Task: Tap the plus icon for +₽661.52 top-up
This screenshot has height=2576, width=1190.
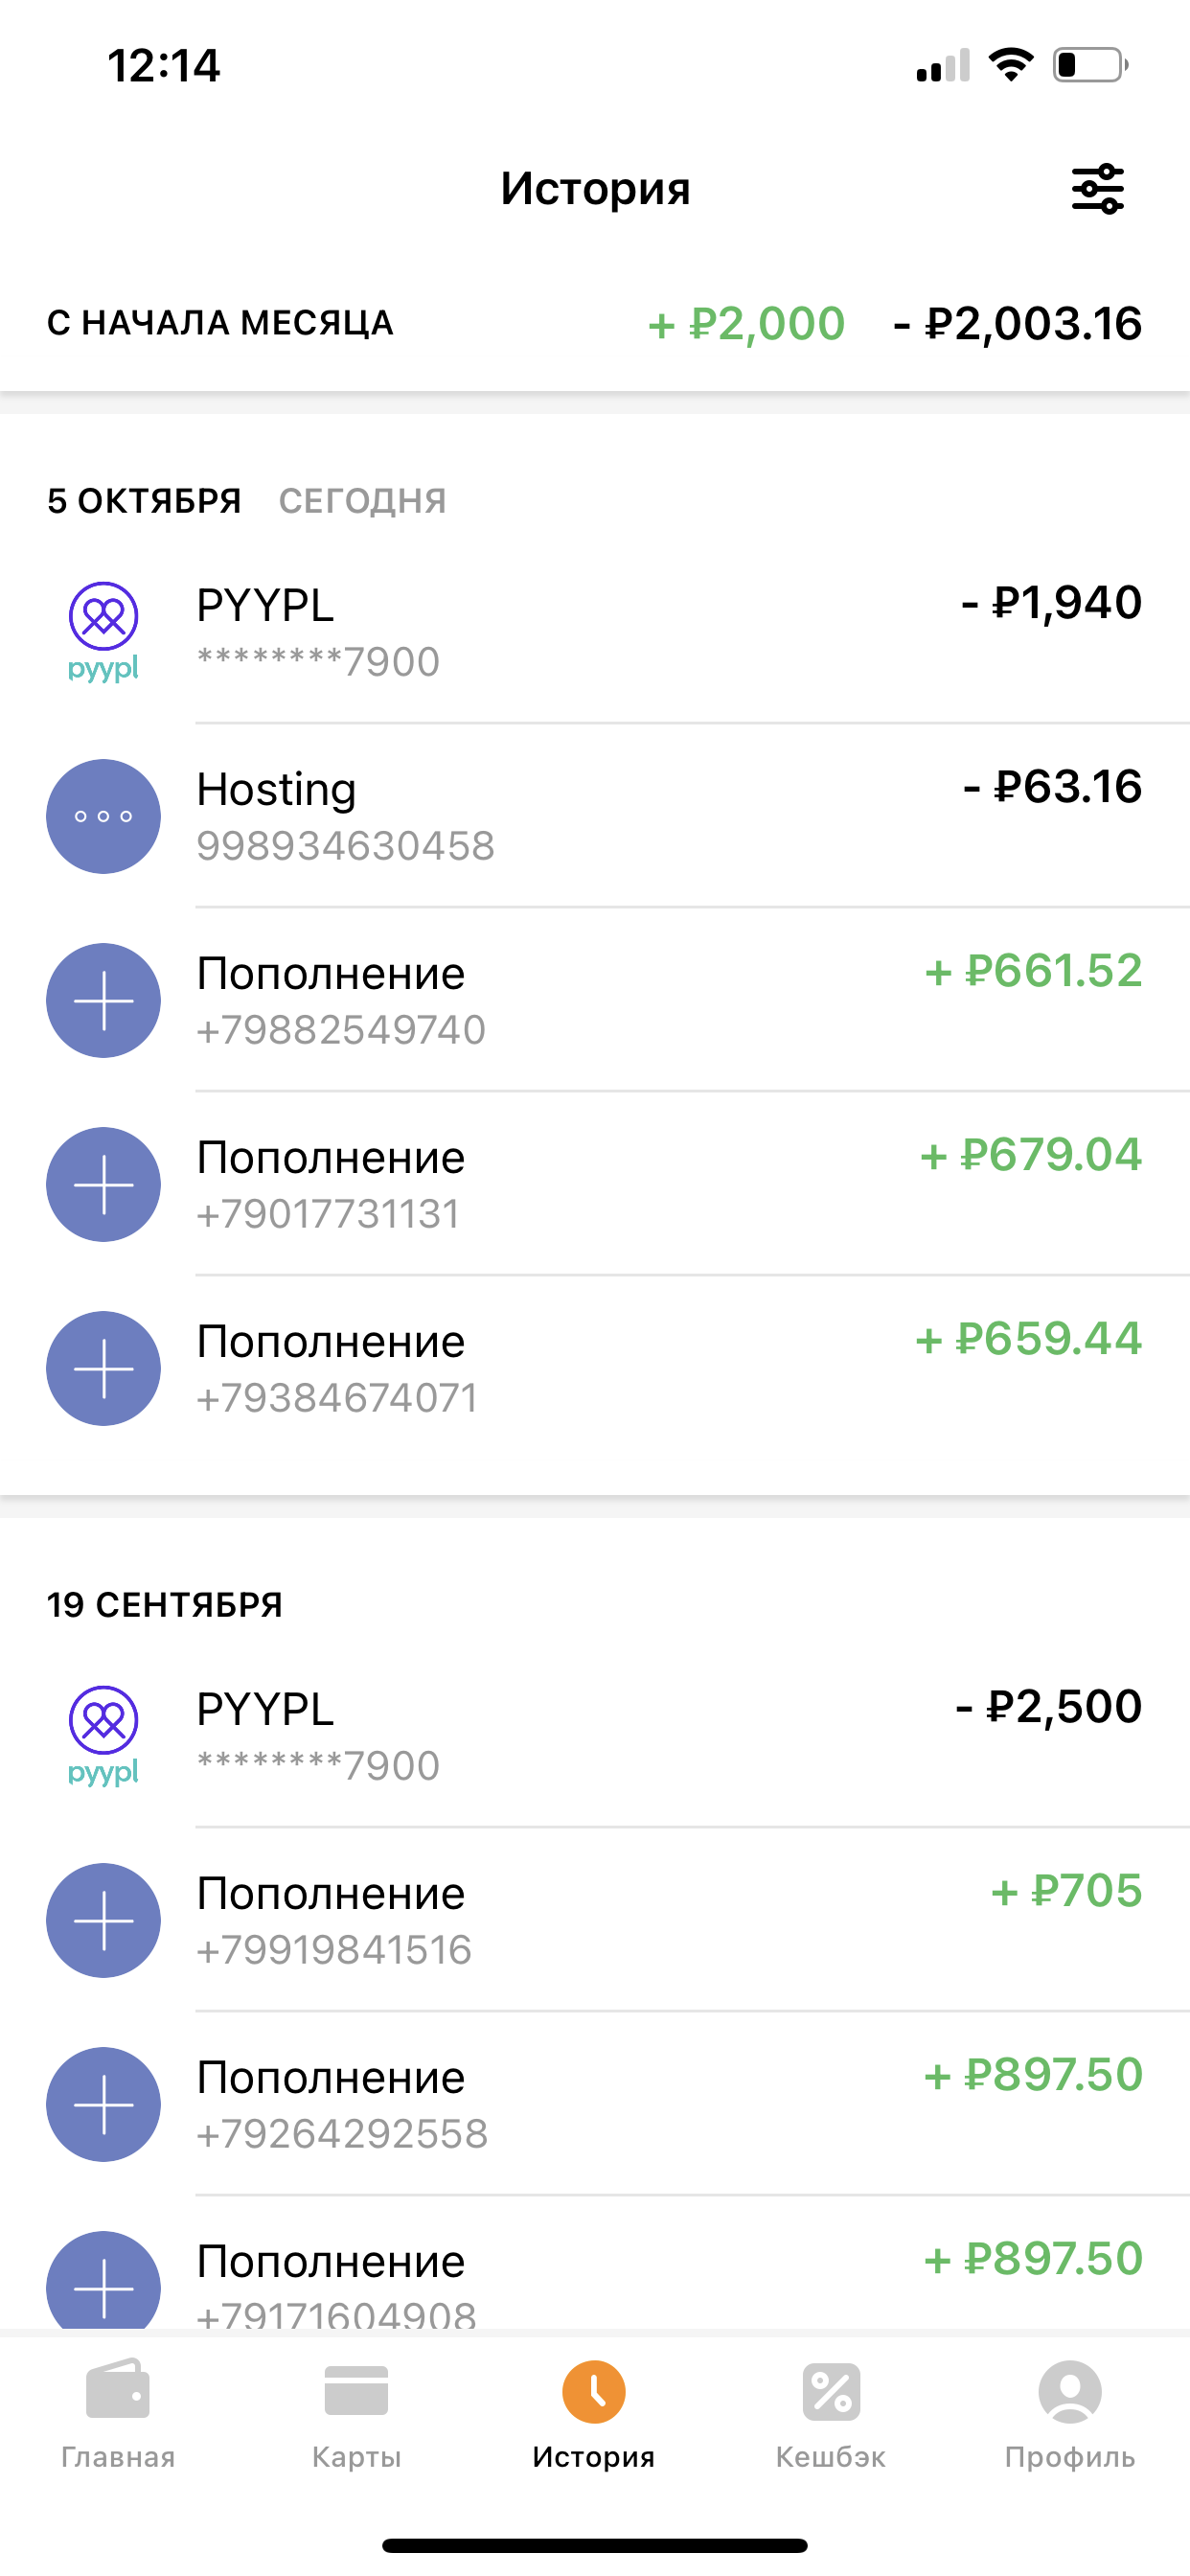Action: (103, 1000)
